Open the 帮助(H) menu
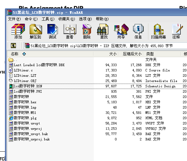 pyautogui.click(x=102, y=19)
